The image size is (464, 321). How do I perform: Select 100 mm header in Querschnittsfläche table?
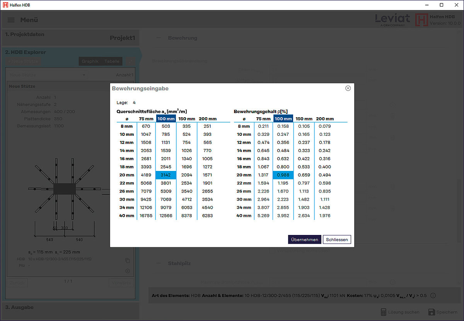click(x=166, y=118)
